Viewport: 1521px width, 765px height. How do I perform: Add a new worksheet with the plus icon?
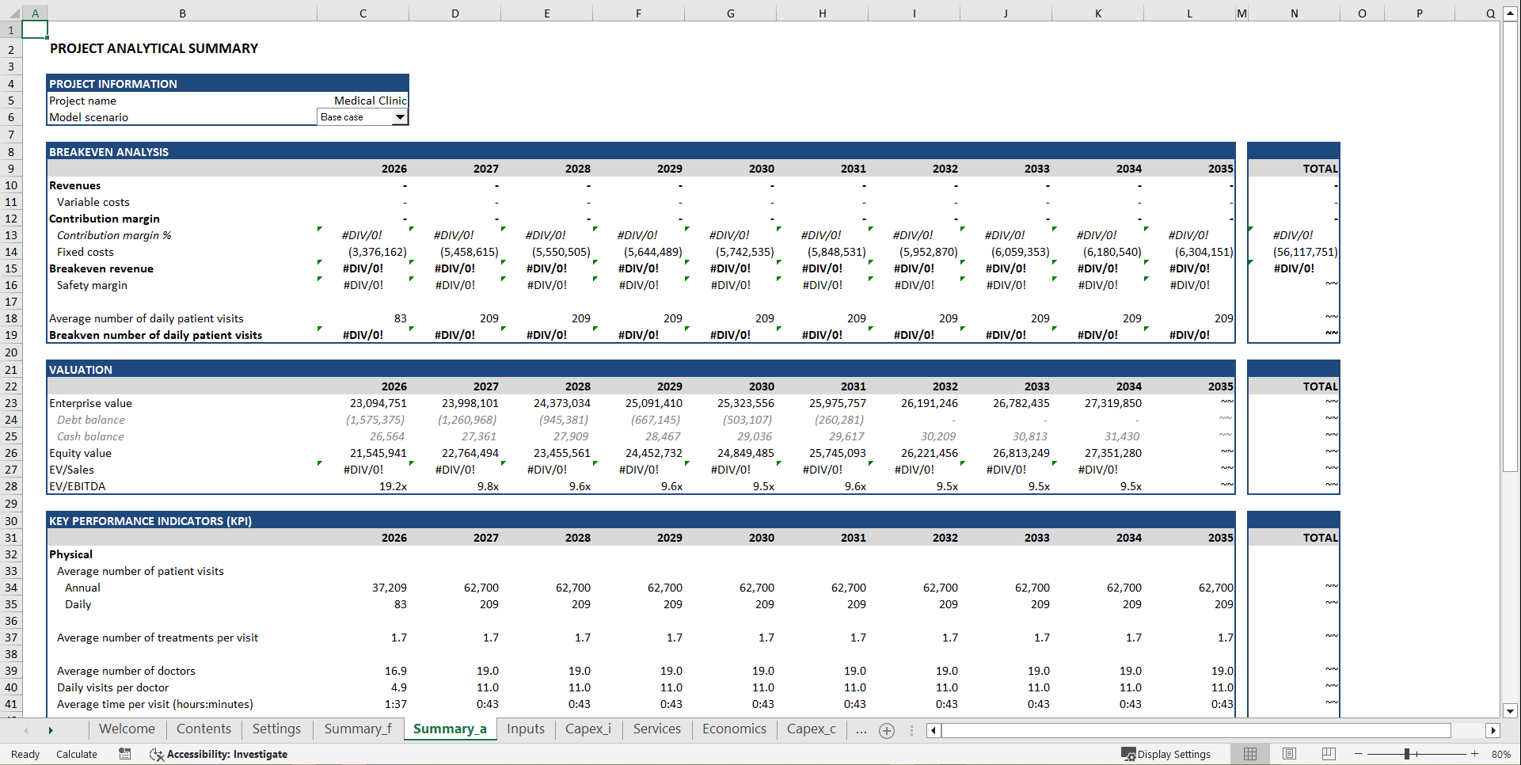[887, 730]
